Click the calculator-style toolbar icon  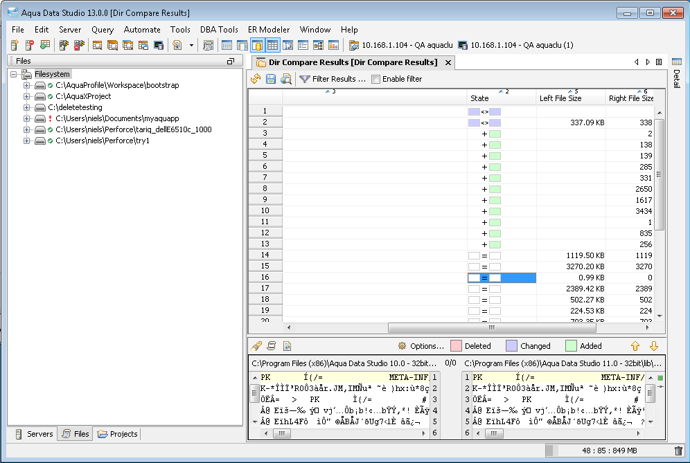[x=208, y=45]
